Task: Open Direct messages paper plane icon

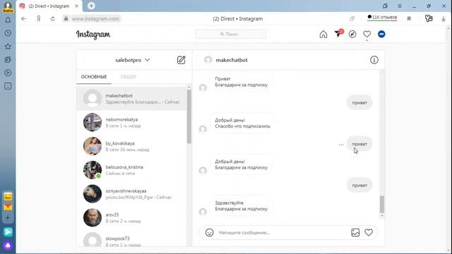Action: (338, 34)
